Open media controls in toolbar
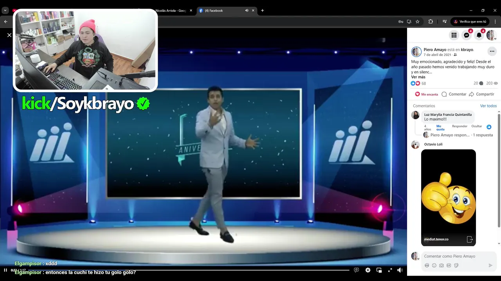 pyautogui.click(x=444, y=21)
